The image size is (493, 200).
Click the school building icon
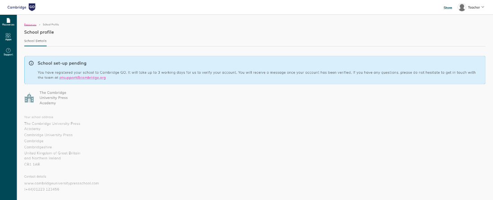[x=29, y=98]
